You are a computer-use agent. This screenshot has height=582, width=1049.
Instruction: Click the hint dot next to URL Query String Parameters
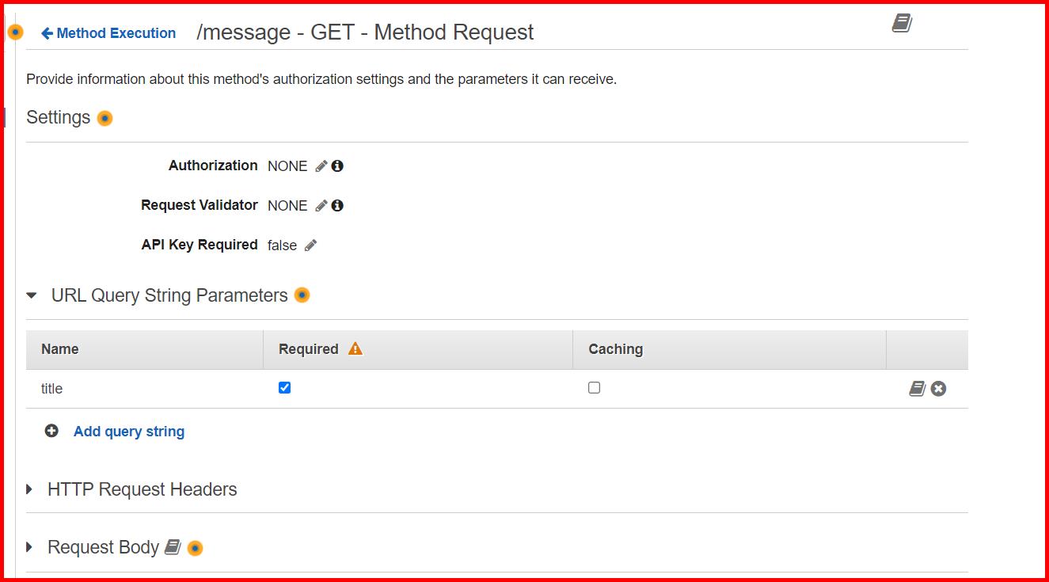click(302, 295)
